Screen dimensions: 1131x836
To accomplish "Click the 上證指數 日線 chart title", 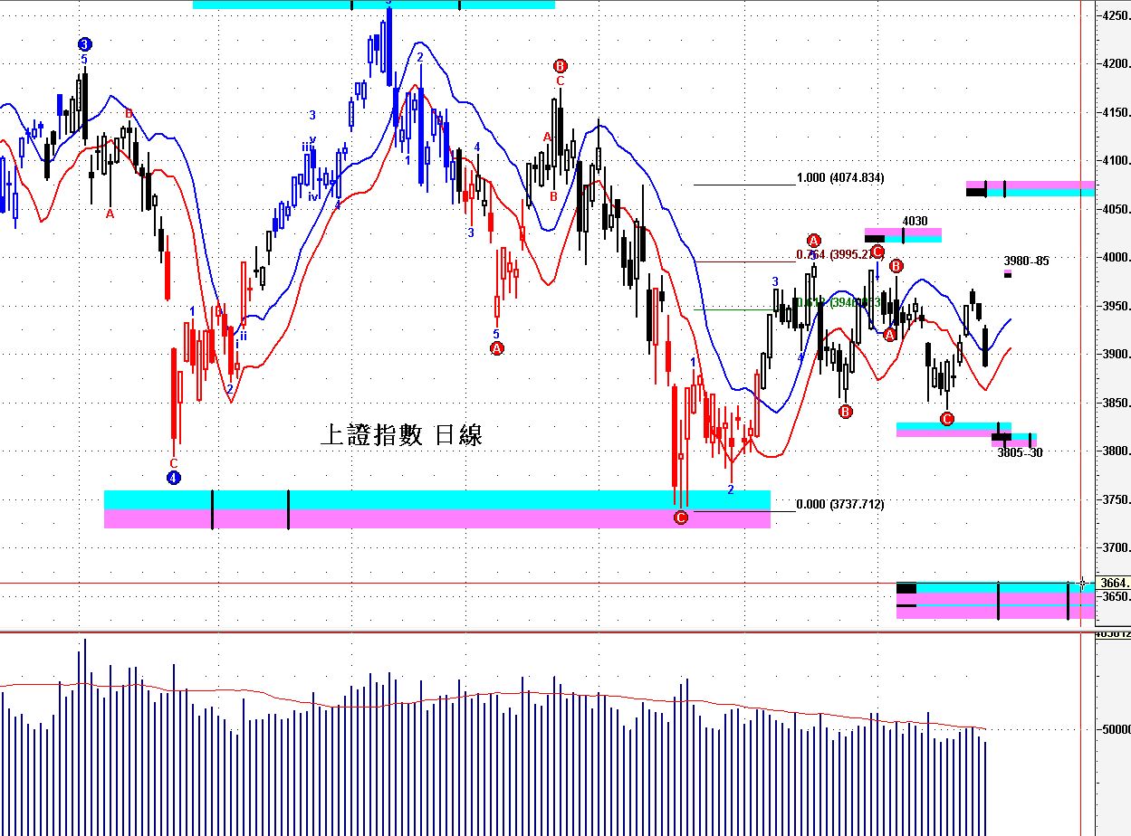I will click(401, 435).
